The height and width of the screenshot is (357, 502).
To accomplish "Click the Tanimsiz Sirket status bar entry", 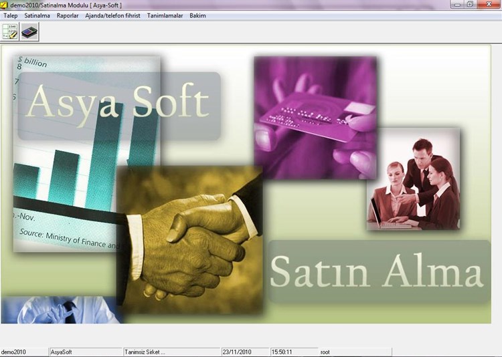I will 172,352.
